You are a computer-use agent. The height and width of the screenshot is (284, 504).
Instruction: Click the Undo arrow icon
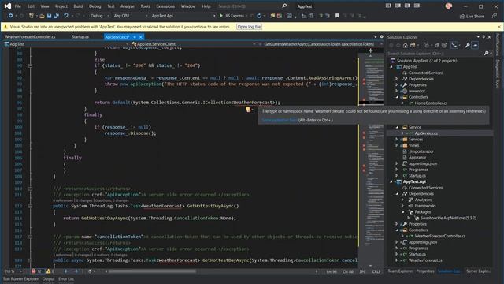pos(66,16)
